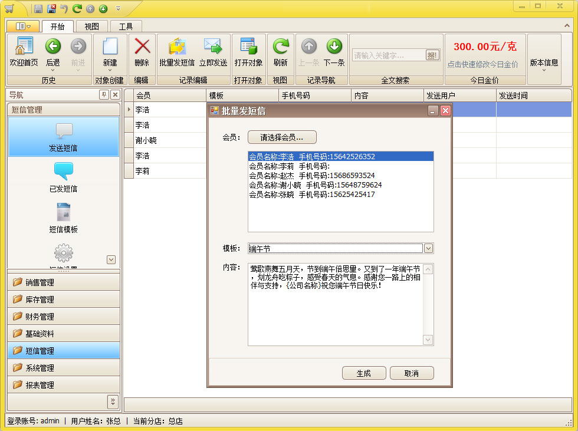
Task: Expand the navigation list scroll-down chevron
Action: (x=111, y=259)
